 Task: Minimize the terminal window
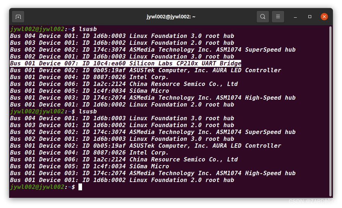(295, 17)
